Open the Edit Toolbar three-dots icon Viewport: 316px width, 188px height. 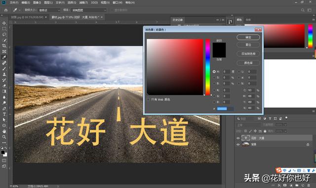(4, 143)
